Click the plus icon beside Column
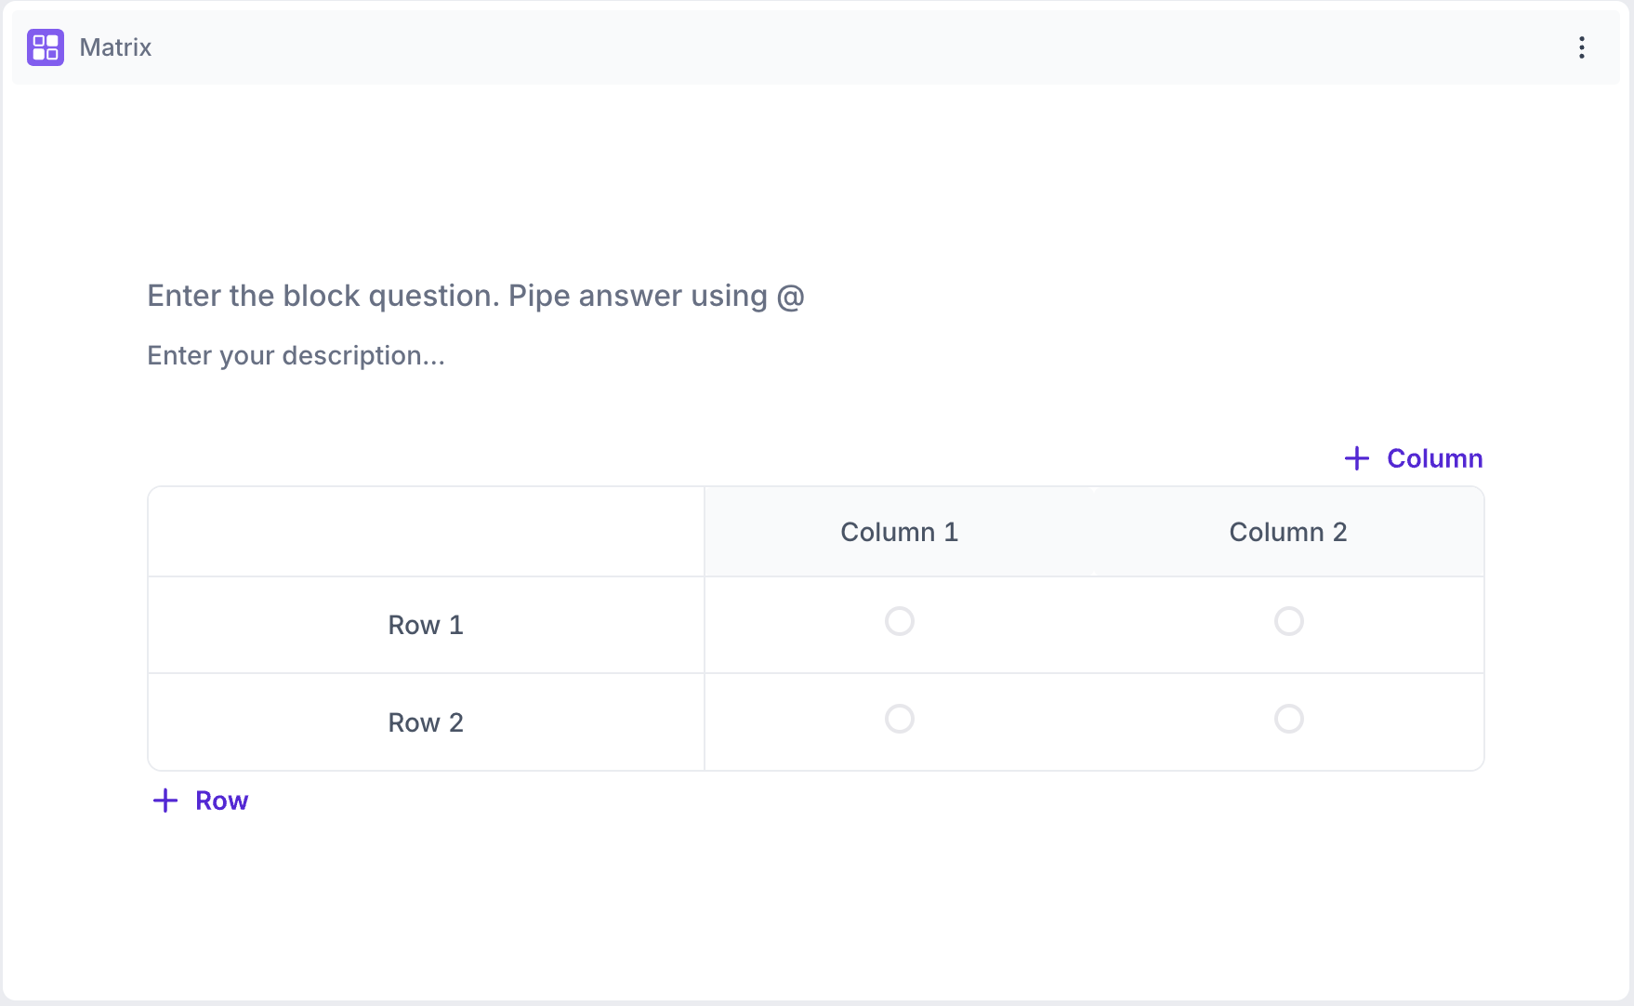 coord(1357,458)
